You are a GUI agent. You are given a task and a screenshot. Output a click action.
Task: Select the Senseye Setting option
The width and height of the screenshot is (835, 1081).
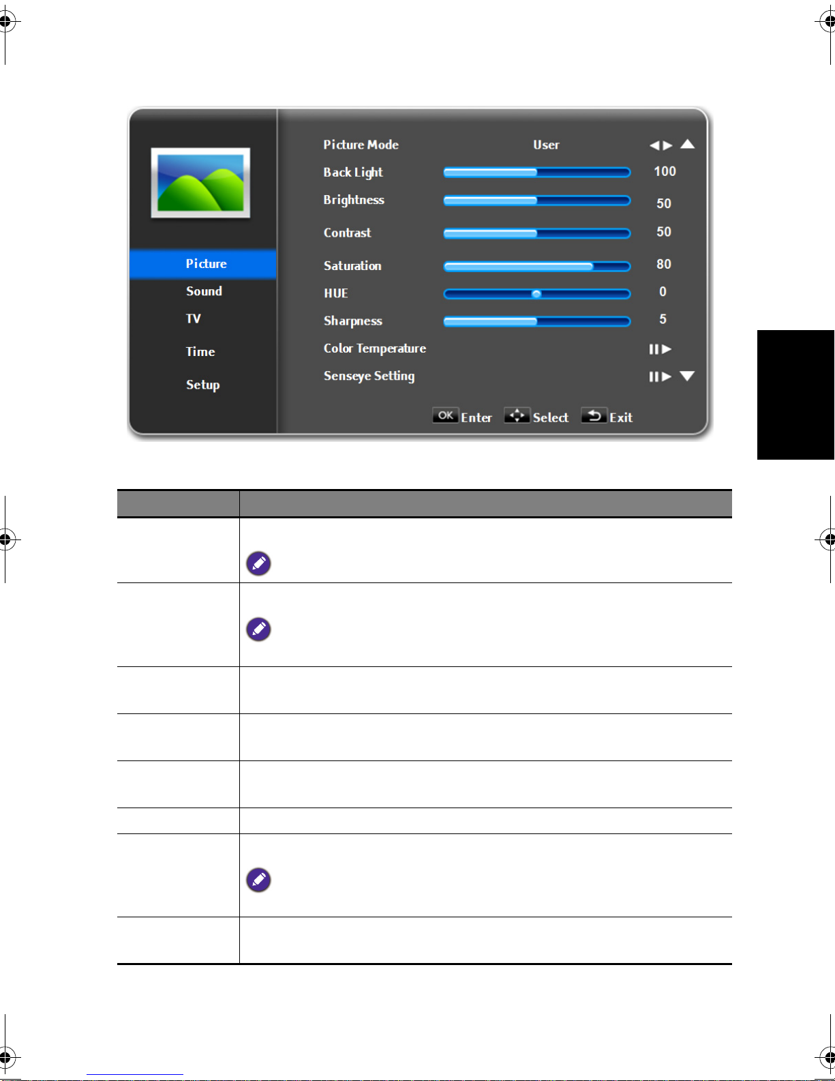click(369, 376)
